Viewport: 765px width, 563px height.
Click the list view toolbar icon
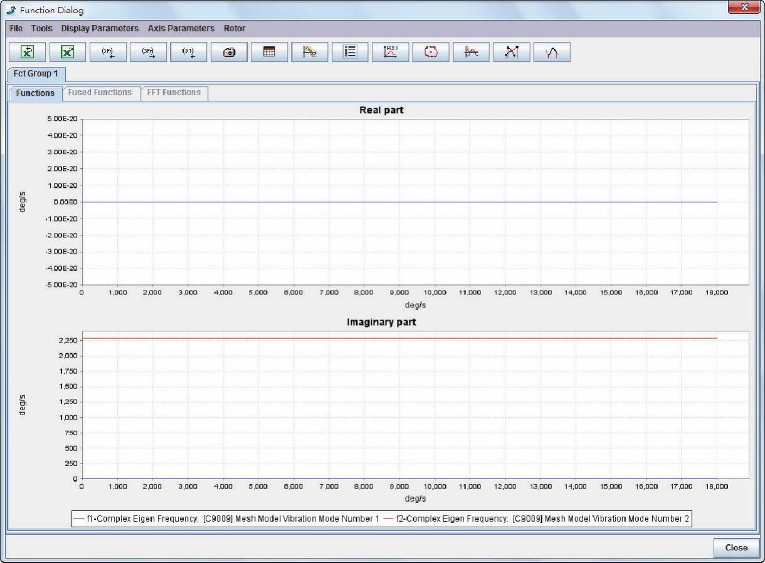[x=351, y=53]
